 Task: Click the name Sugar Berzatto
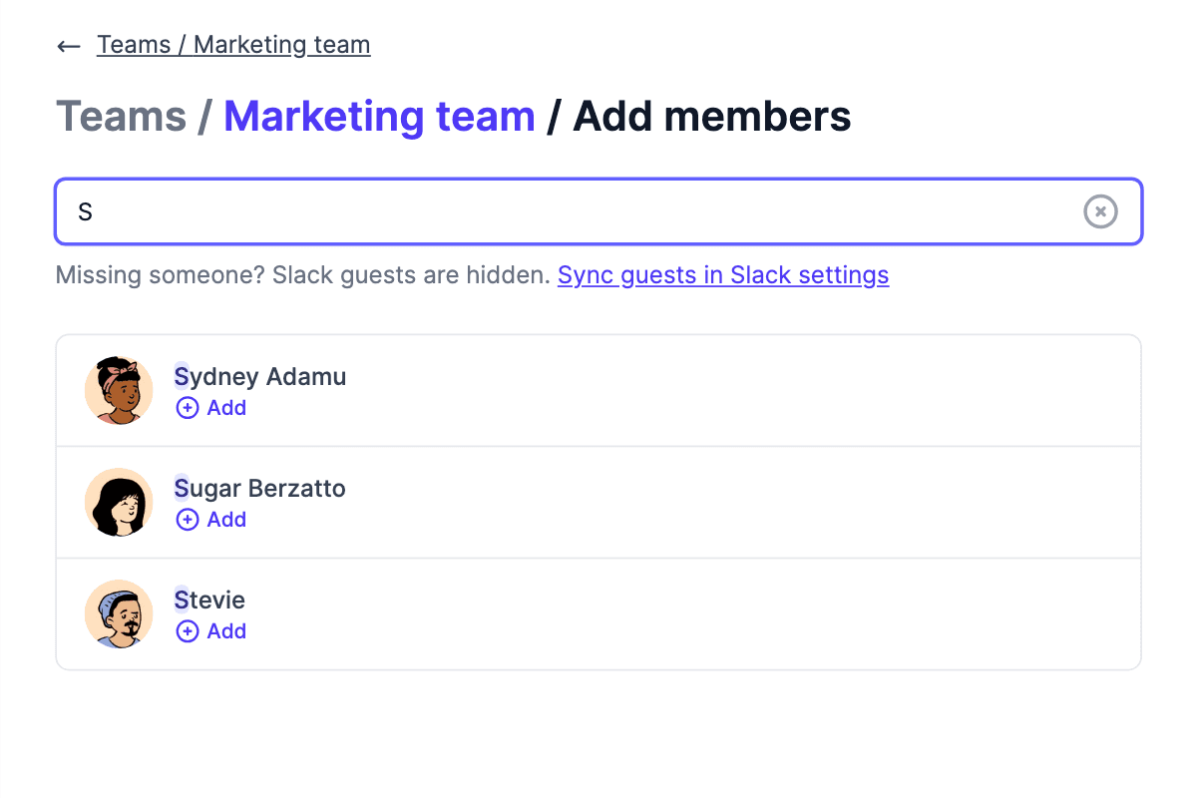tap(260, 488)
